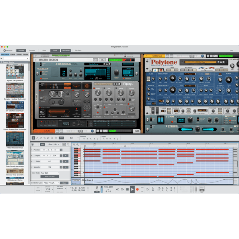Open patch browser folder icon on Sidechain Tool
This screenshot has width=239, height=239.
point(107,64)
